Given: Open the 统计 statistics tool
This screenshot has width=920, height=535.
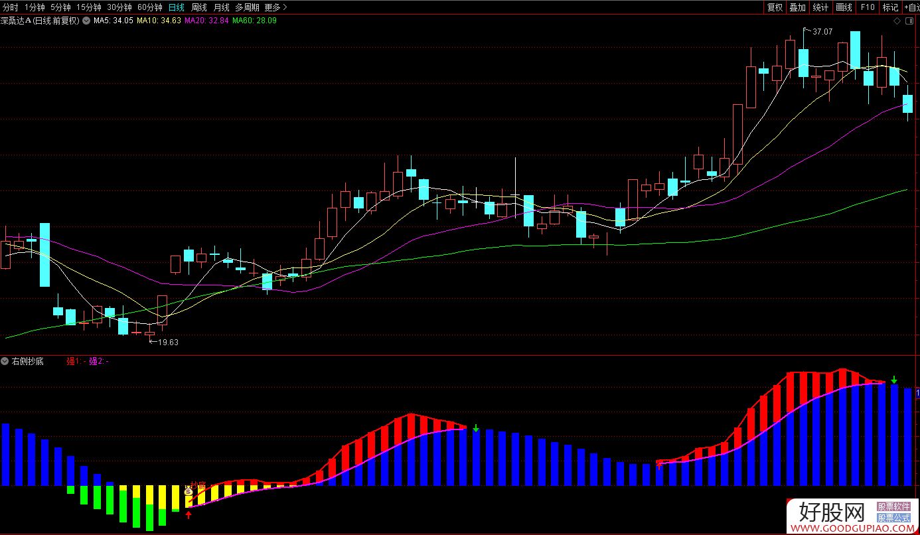Looking at the screenshot, I should click(x=820, y=7).
